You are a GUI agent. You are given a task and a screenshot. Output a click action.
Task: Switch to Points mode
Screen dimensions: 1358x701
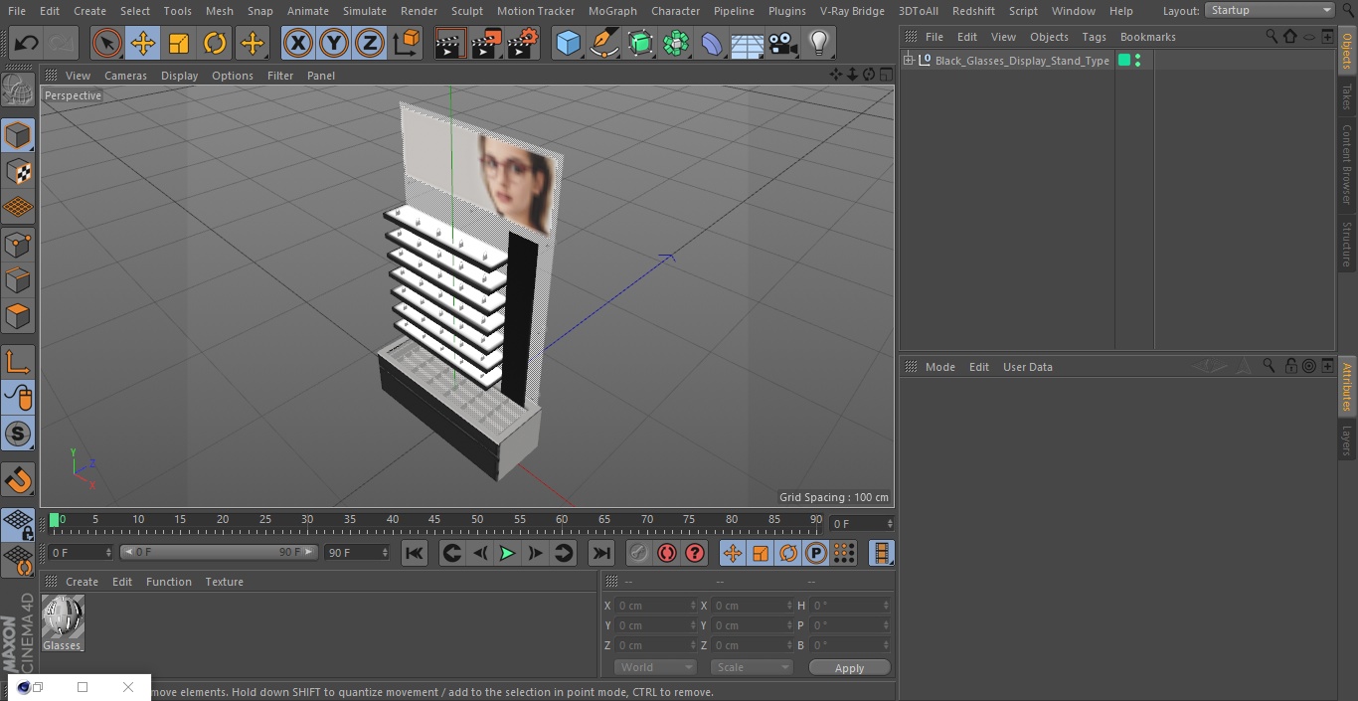(18, 245)
